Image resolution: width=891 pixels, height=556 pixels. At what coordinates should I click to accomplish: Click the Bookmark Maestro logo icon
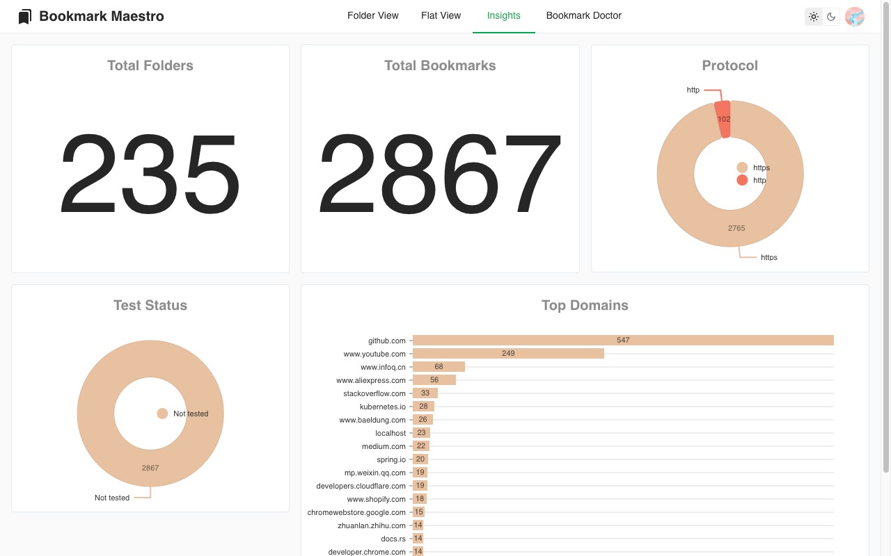click(25, 17)
